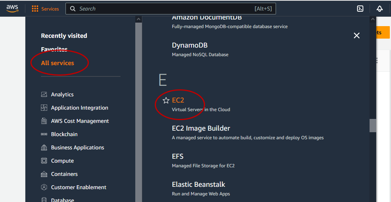Click the Business Applications icon
The height and width of the screenshot is (202, 391).
click(44, 147)
